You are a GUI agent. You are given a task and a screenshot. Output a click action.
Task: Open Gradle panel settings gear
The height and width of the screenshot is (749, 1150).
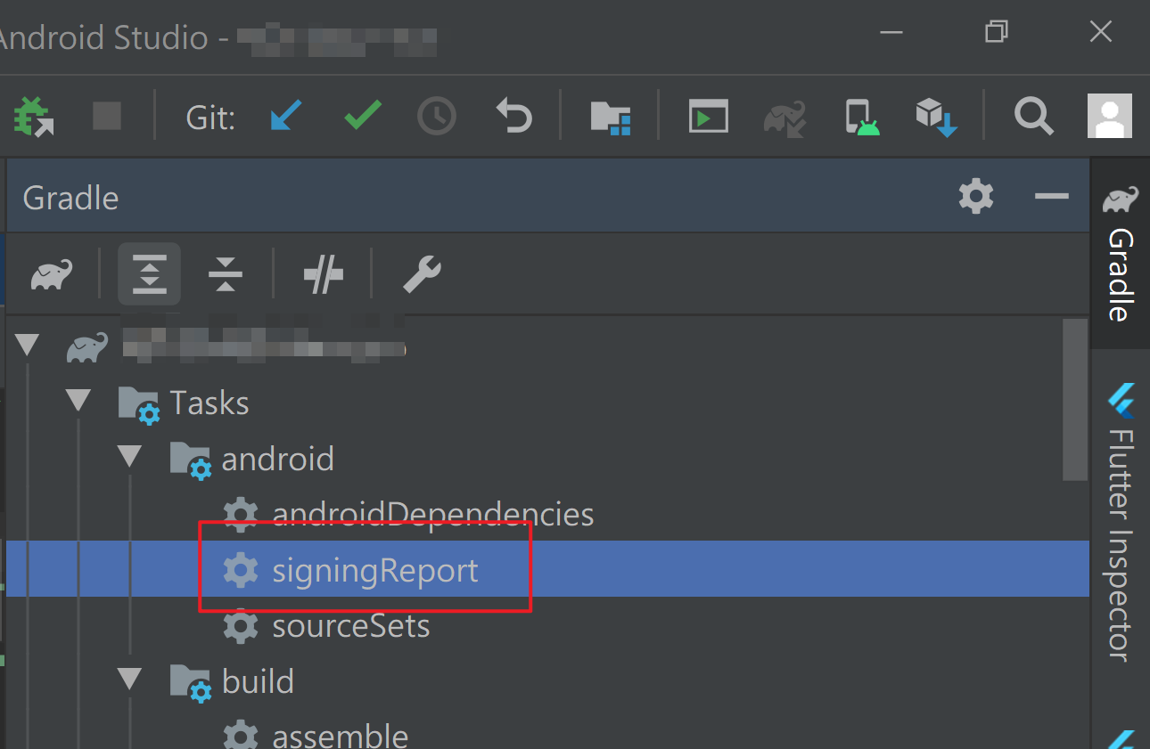(x=976, y=196)
